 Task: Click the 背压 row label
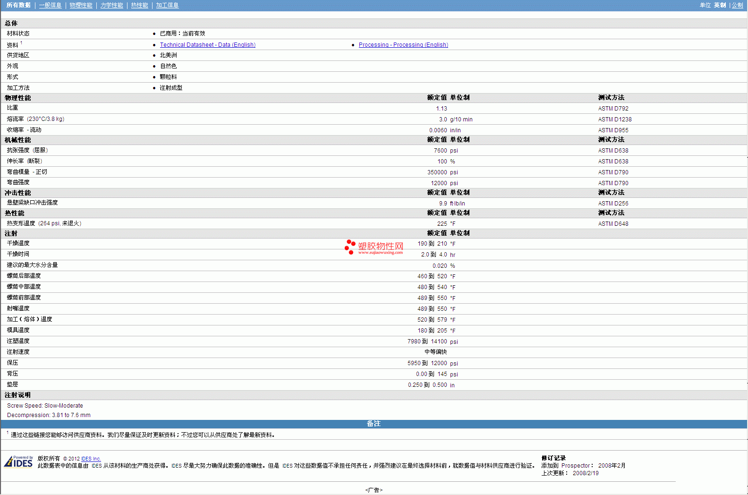point(12,374)
